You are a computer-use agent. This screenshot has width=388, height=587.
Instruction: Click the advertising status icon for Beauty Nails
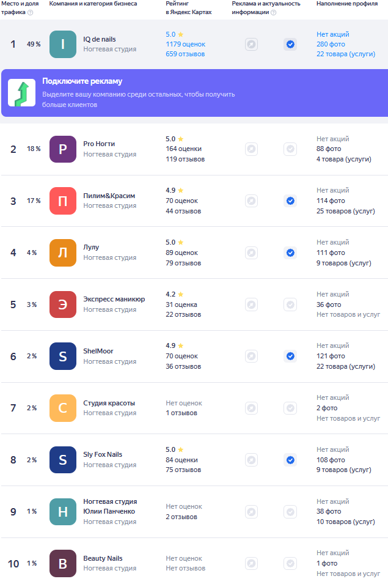251,563
